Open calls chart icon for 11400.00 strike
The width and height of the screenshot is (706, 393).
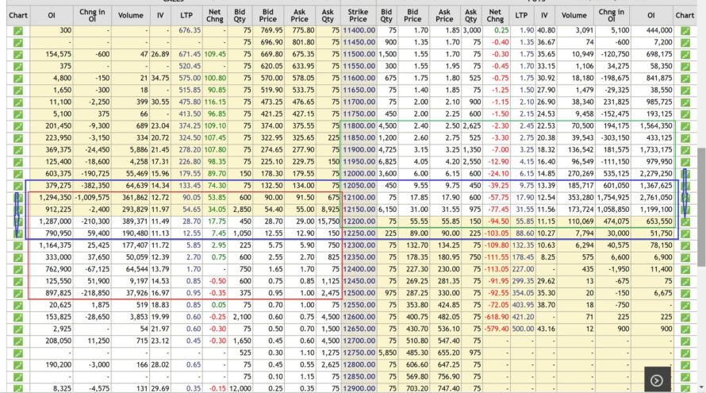point(17,31)
